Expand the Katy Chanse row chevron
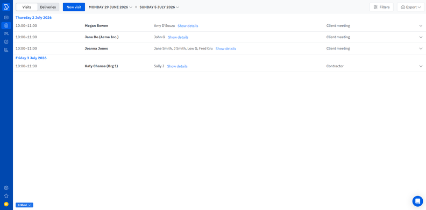426x210 pixels. pyautogui.click(x=421, y=66)
